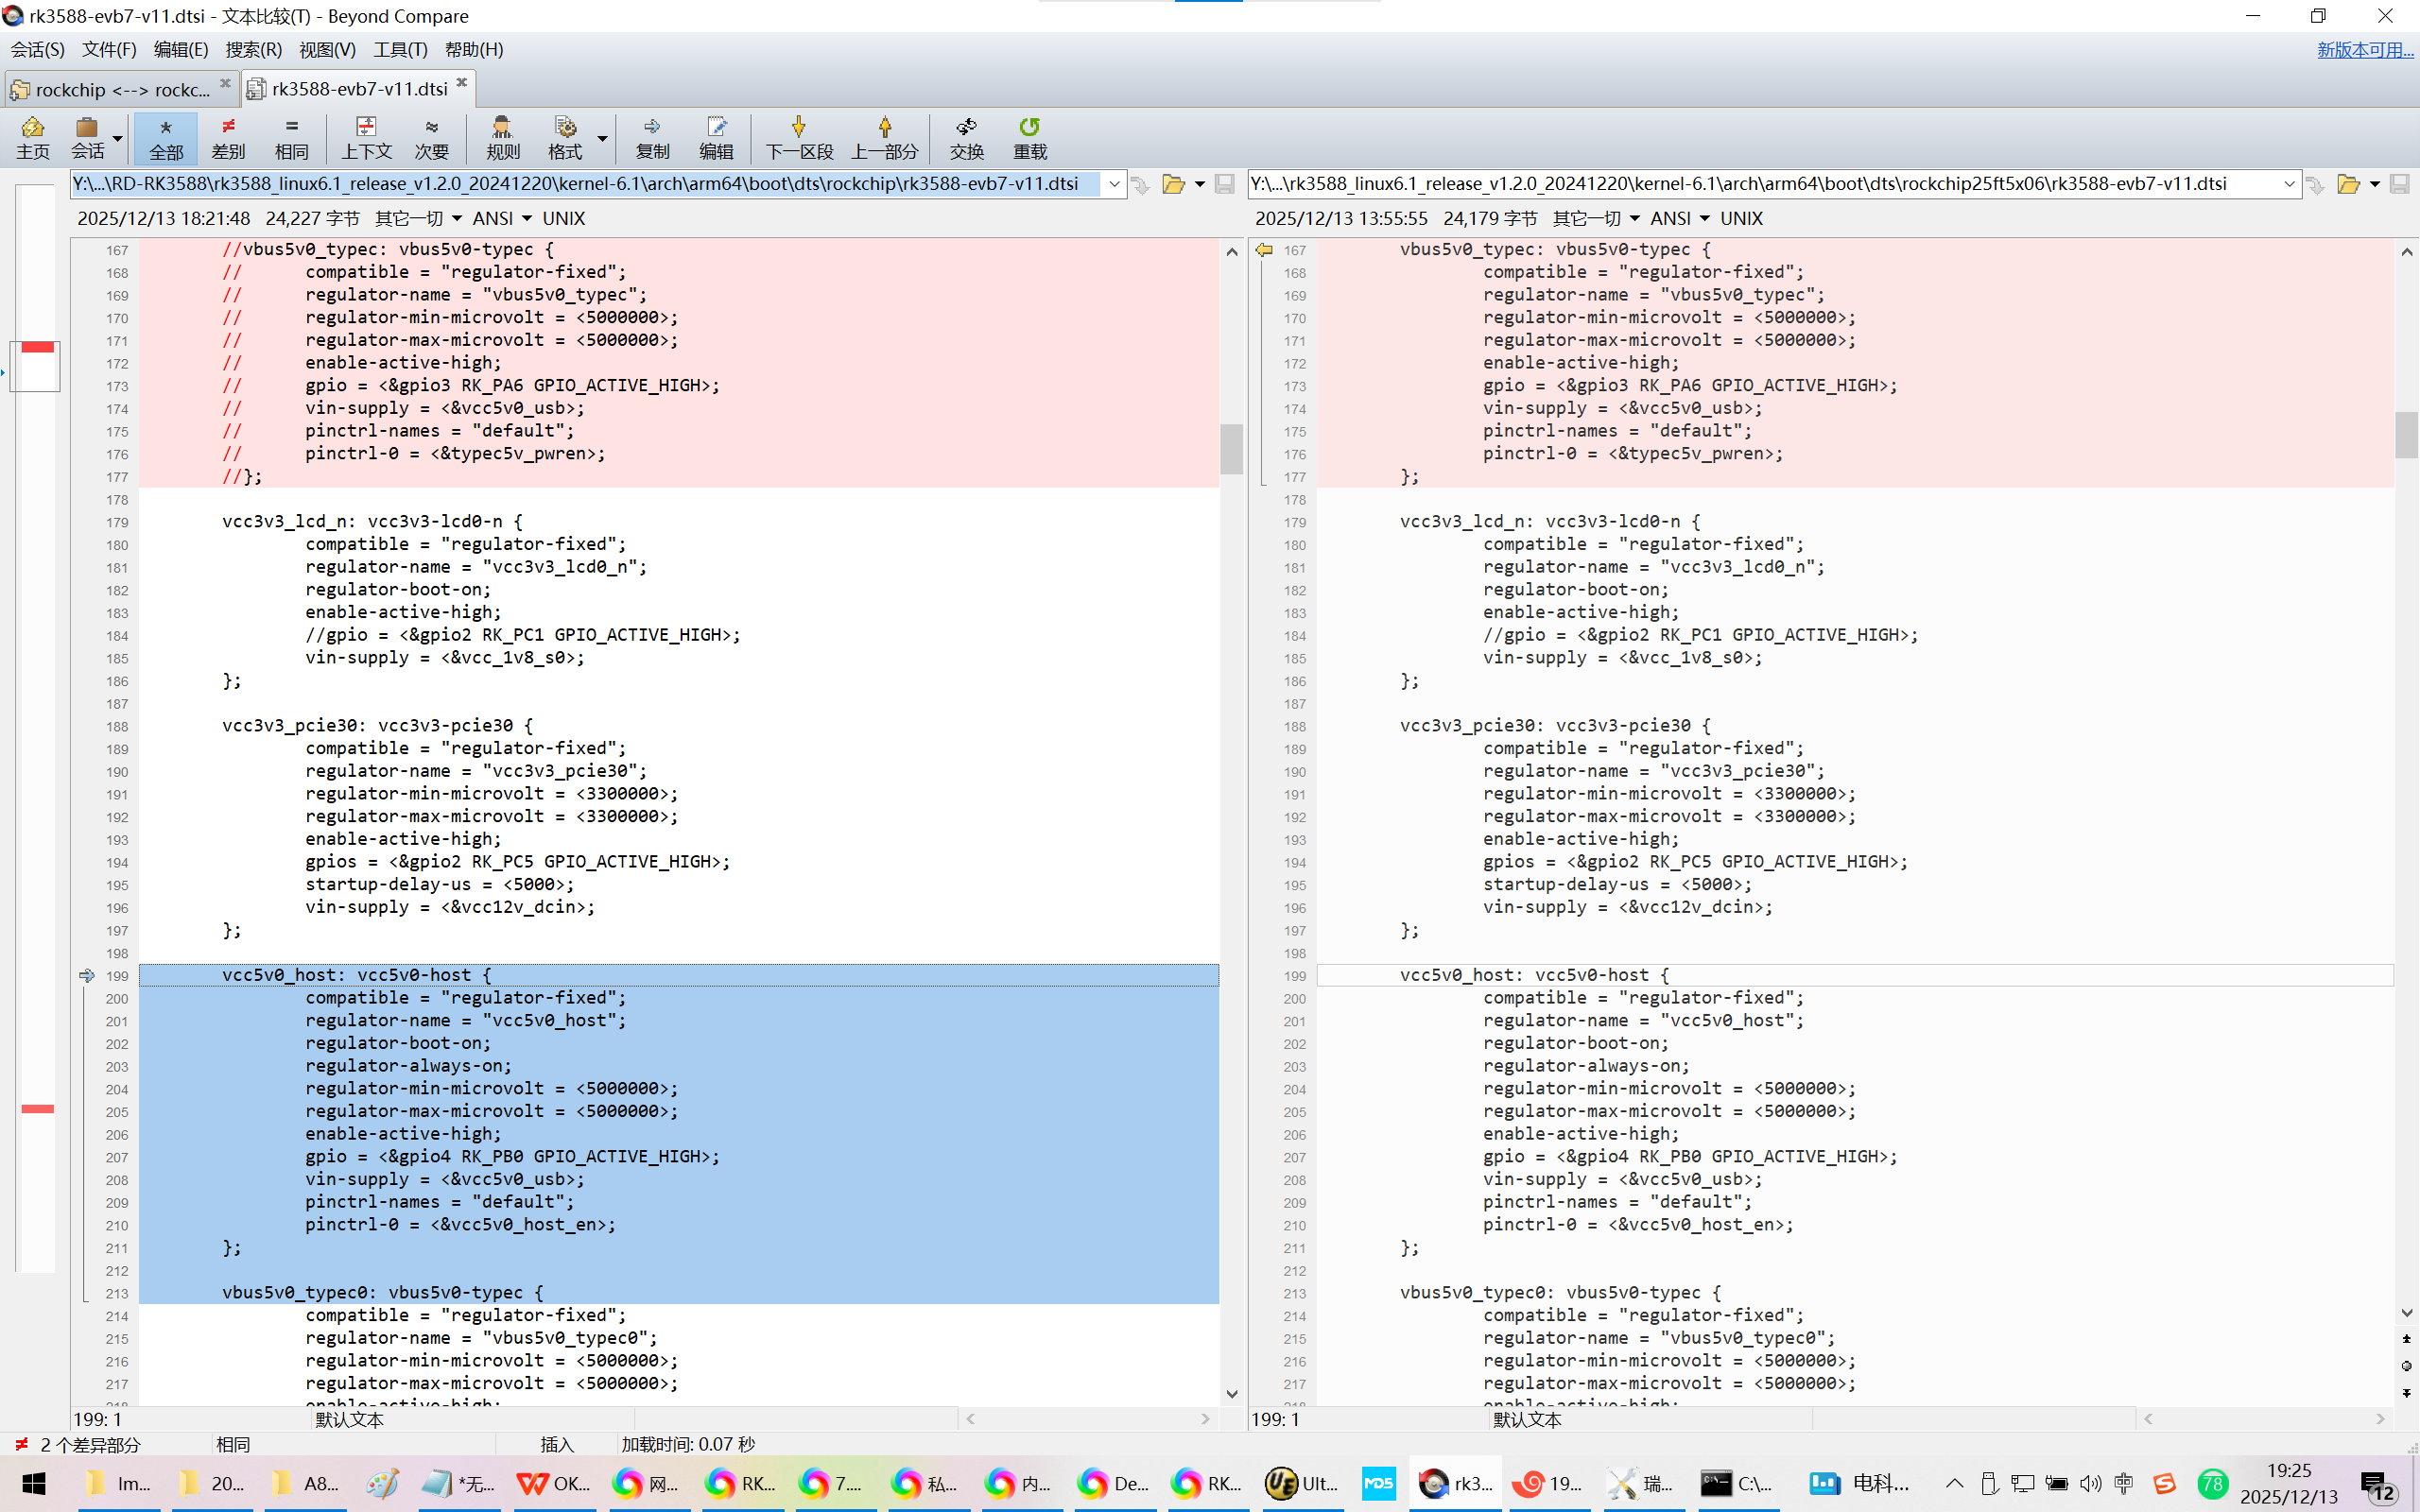The image size is (2420, 1512).
Task: Click the Swap sides (交换) icon
Action: coord(966,137)
